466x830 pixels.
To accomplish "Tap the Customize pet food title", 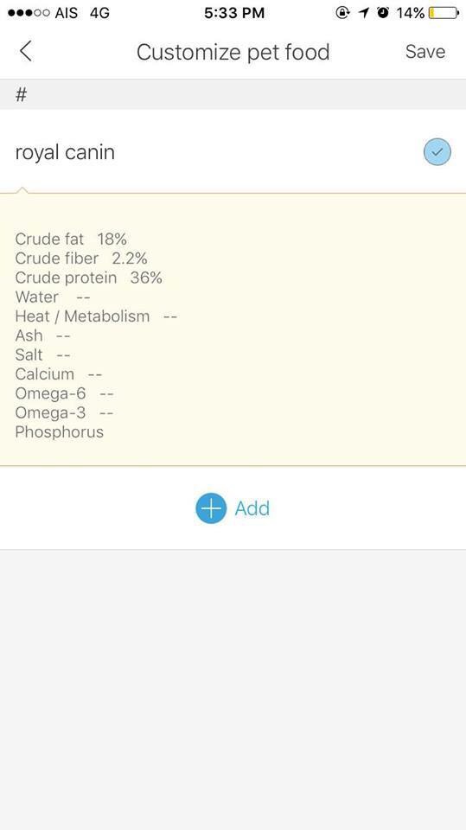I will tap(233, 52).
